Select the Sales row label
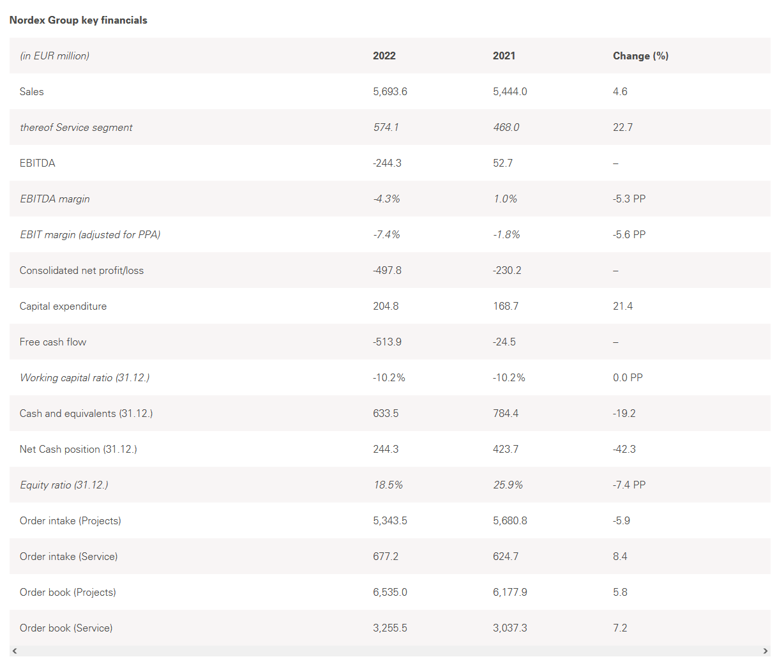The height and width of the screenshot is (666, 784). point(32,92)
